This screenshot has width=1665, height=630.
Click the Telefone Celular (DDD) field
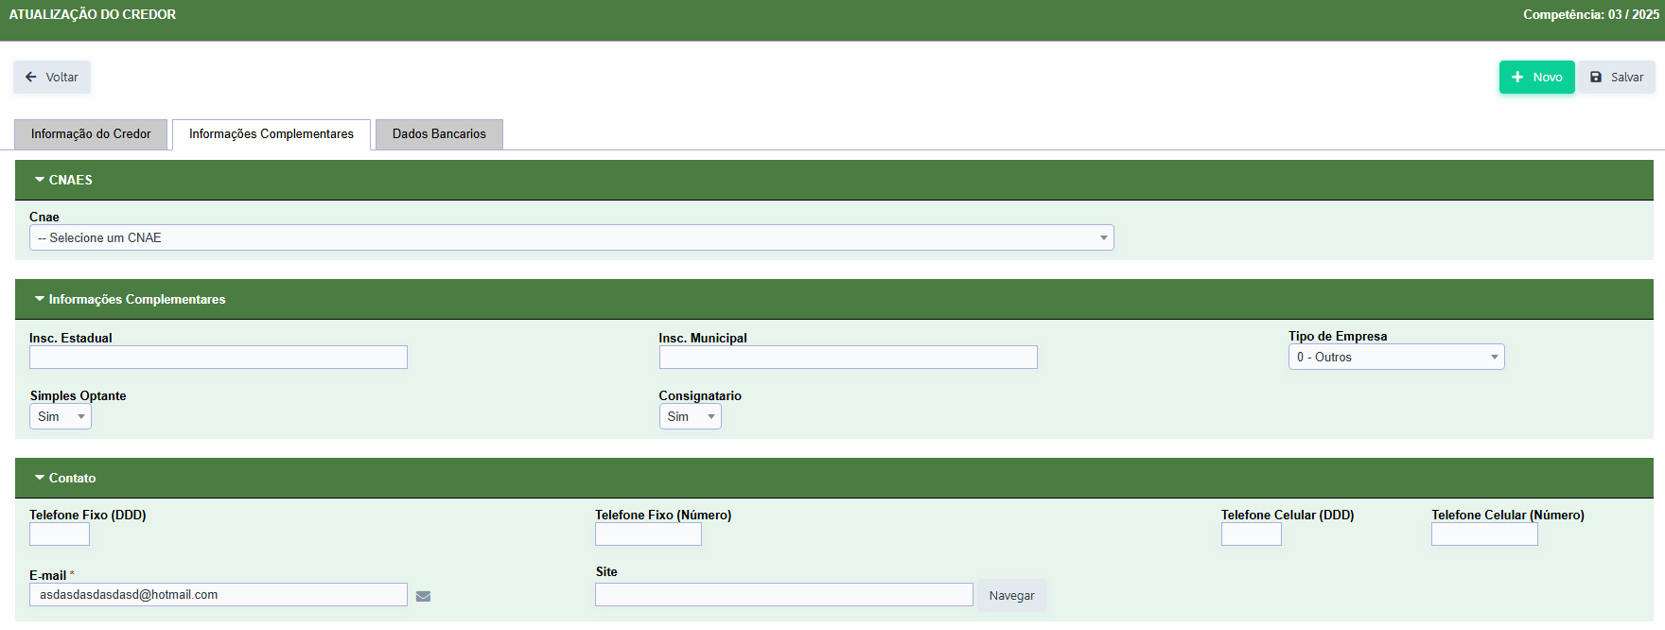tap(1252, 534)
